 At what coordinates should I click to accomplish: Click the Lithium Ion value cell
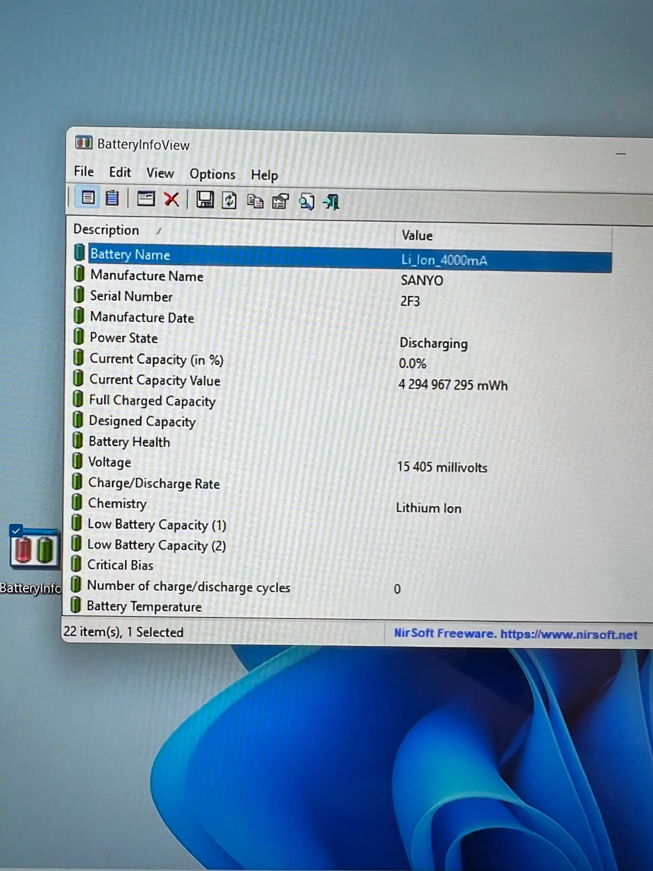coord(429,508)
